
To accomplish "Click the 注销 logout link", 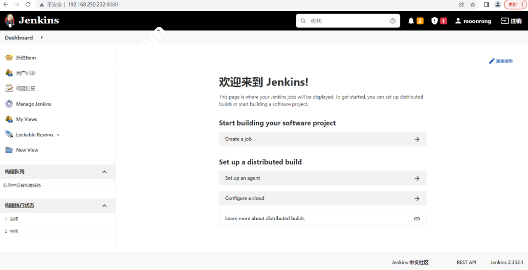I will 511,21.
